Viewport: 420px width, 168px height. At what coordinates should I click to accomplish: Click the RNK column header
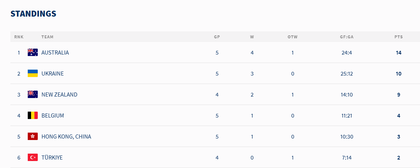click(x=19, y=37)
